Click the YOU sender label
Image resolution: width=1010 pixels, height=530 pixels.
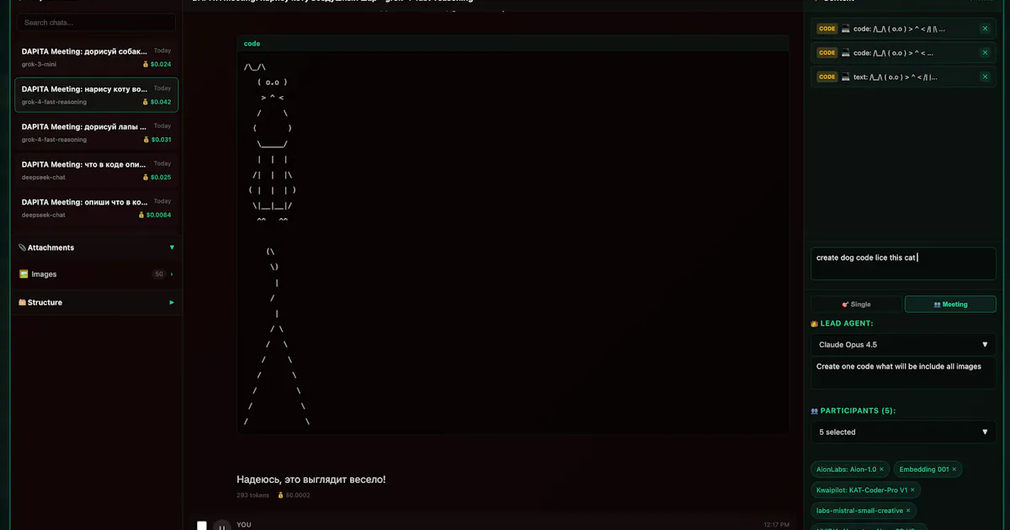click(x=243, y=525)
